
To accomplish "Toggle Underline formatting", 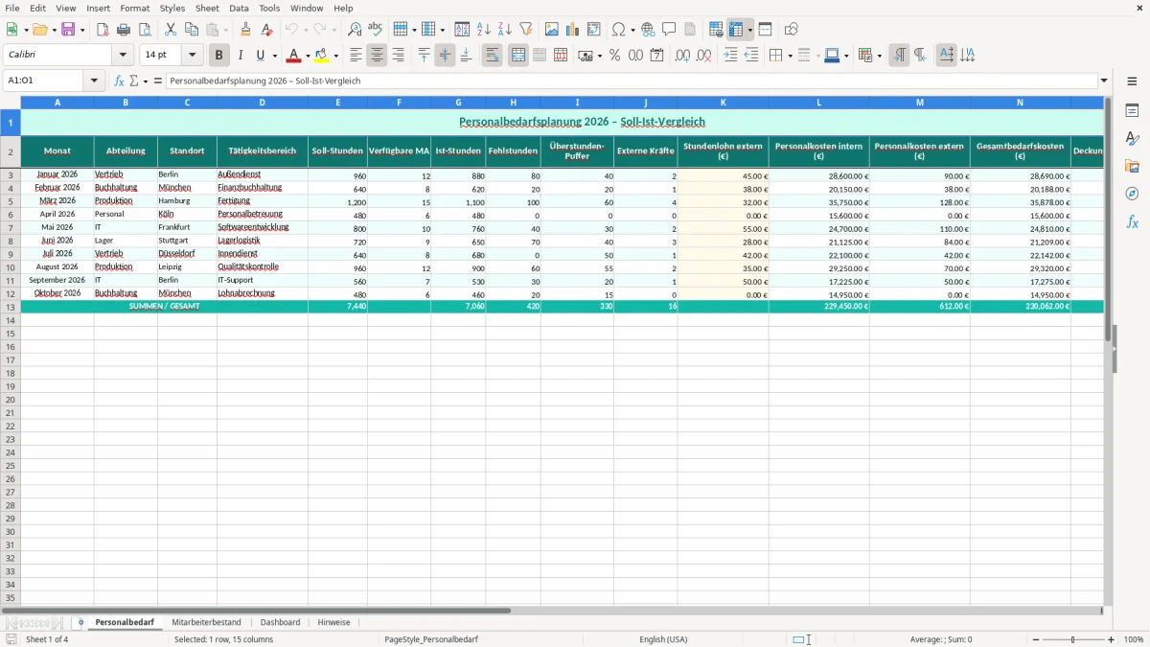I will (261, 56).
